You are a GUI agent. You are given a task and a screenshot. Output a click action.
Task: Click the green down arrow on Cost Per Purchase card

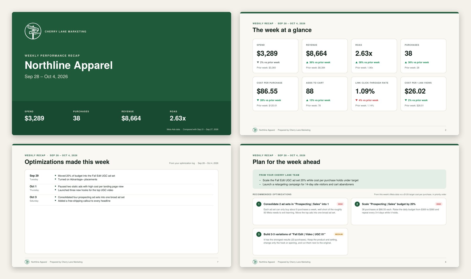(x=258, y=100)
